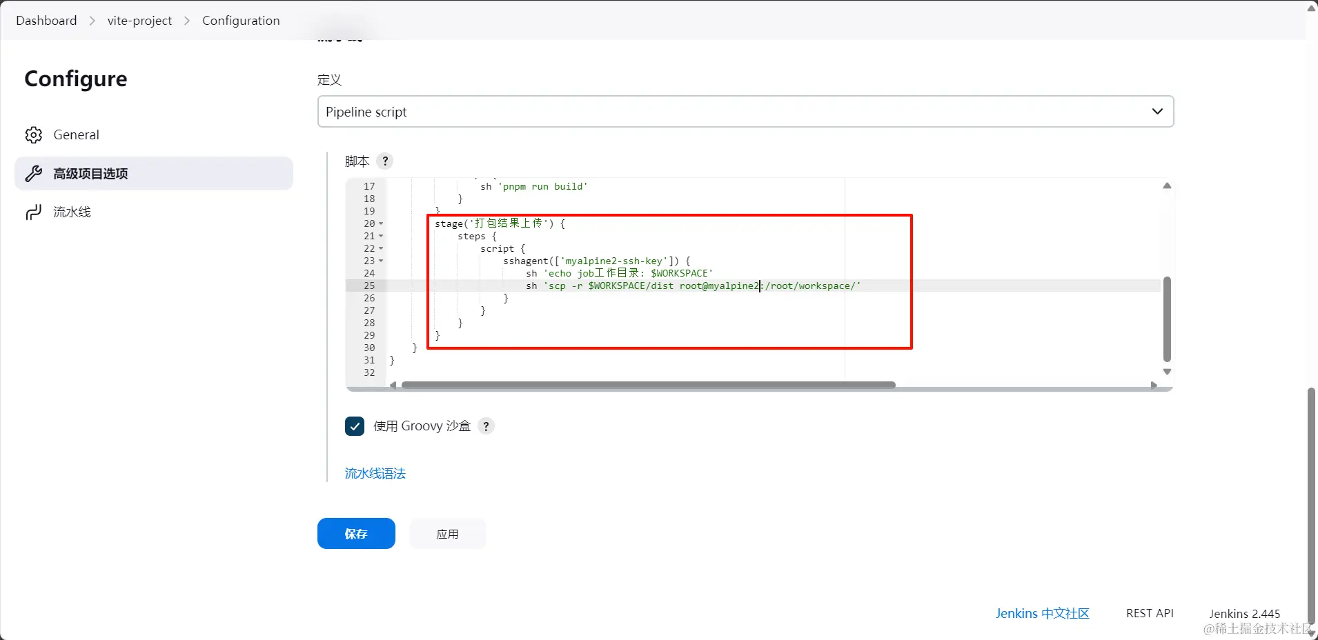Select 高级项目选项 section in sidebar
Screen dimensions: 1318x640
(x=154, y=174)
